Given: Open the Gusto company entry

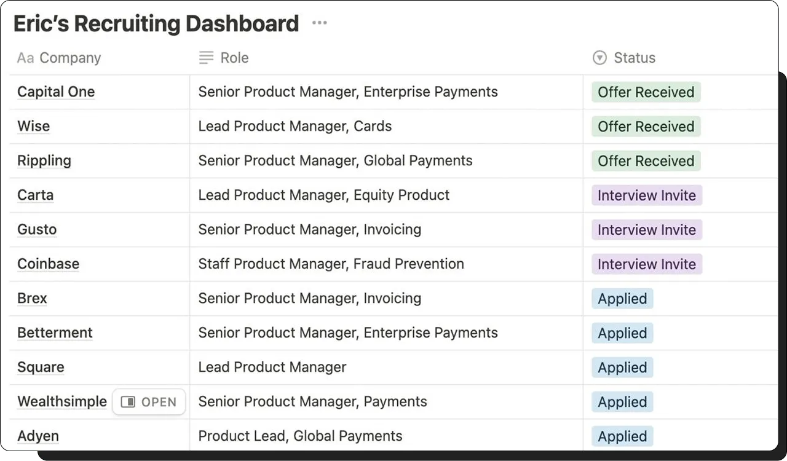Looking at the screenshot, I should [37, 230].
